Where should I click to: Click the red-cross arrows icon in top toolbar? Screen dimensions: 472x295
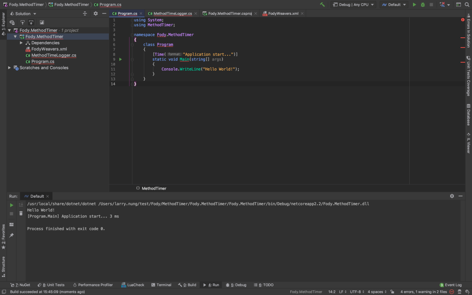coord(442,5)
